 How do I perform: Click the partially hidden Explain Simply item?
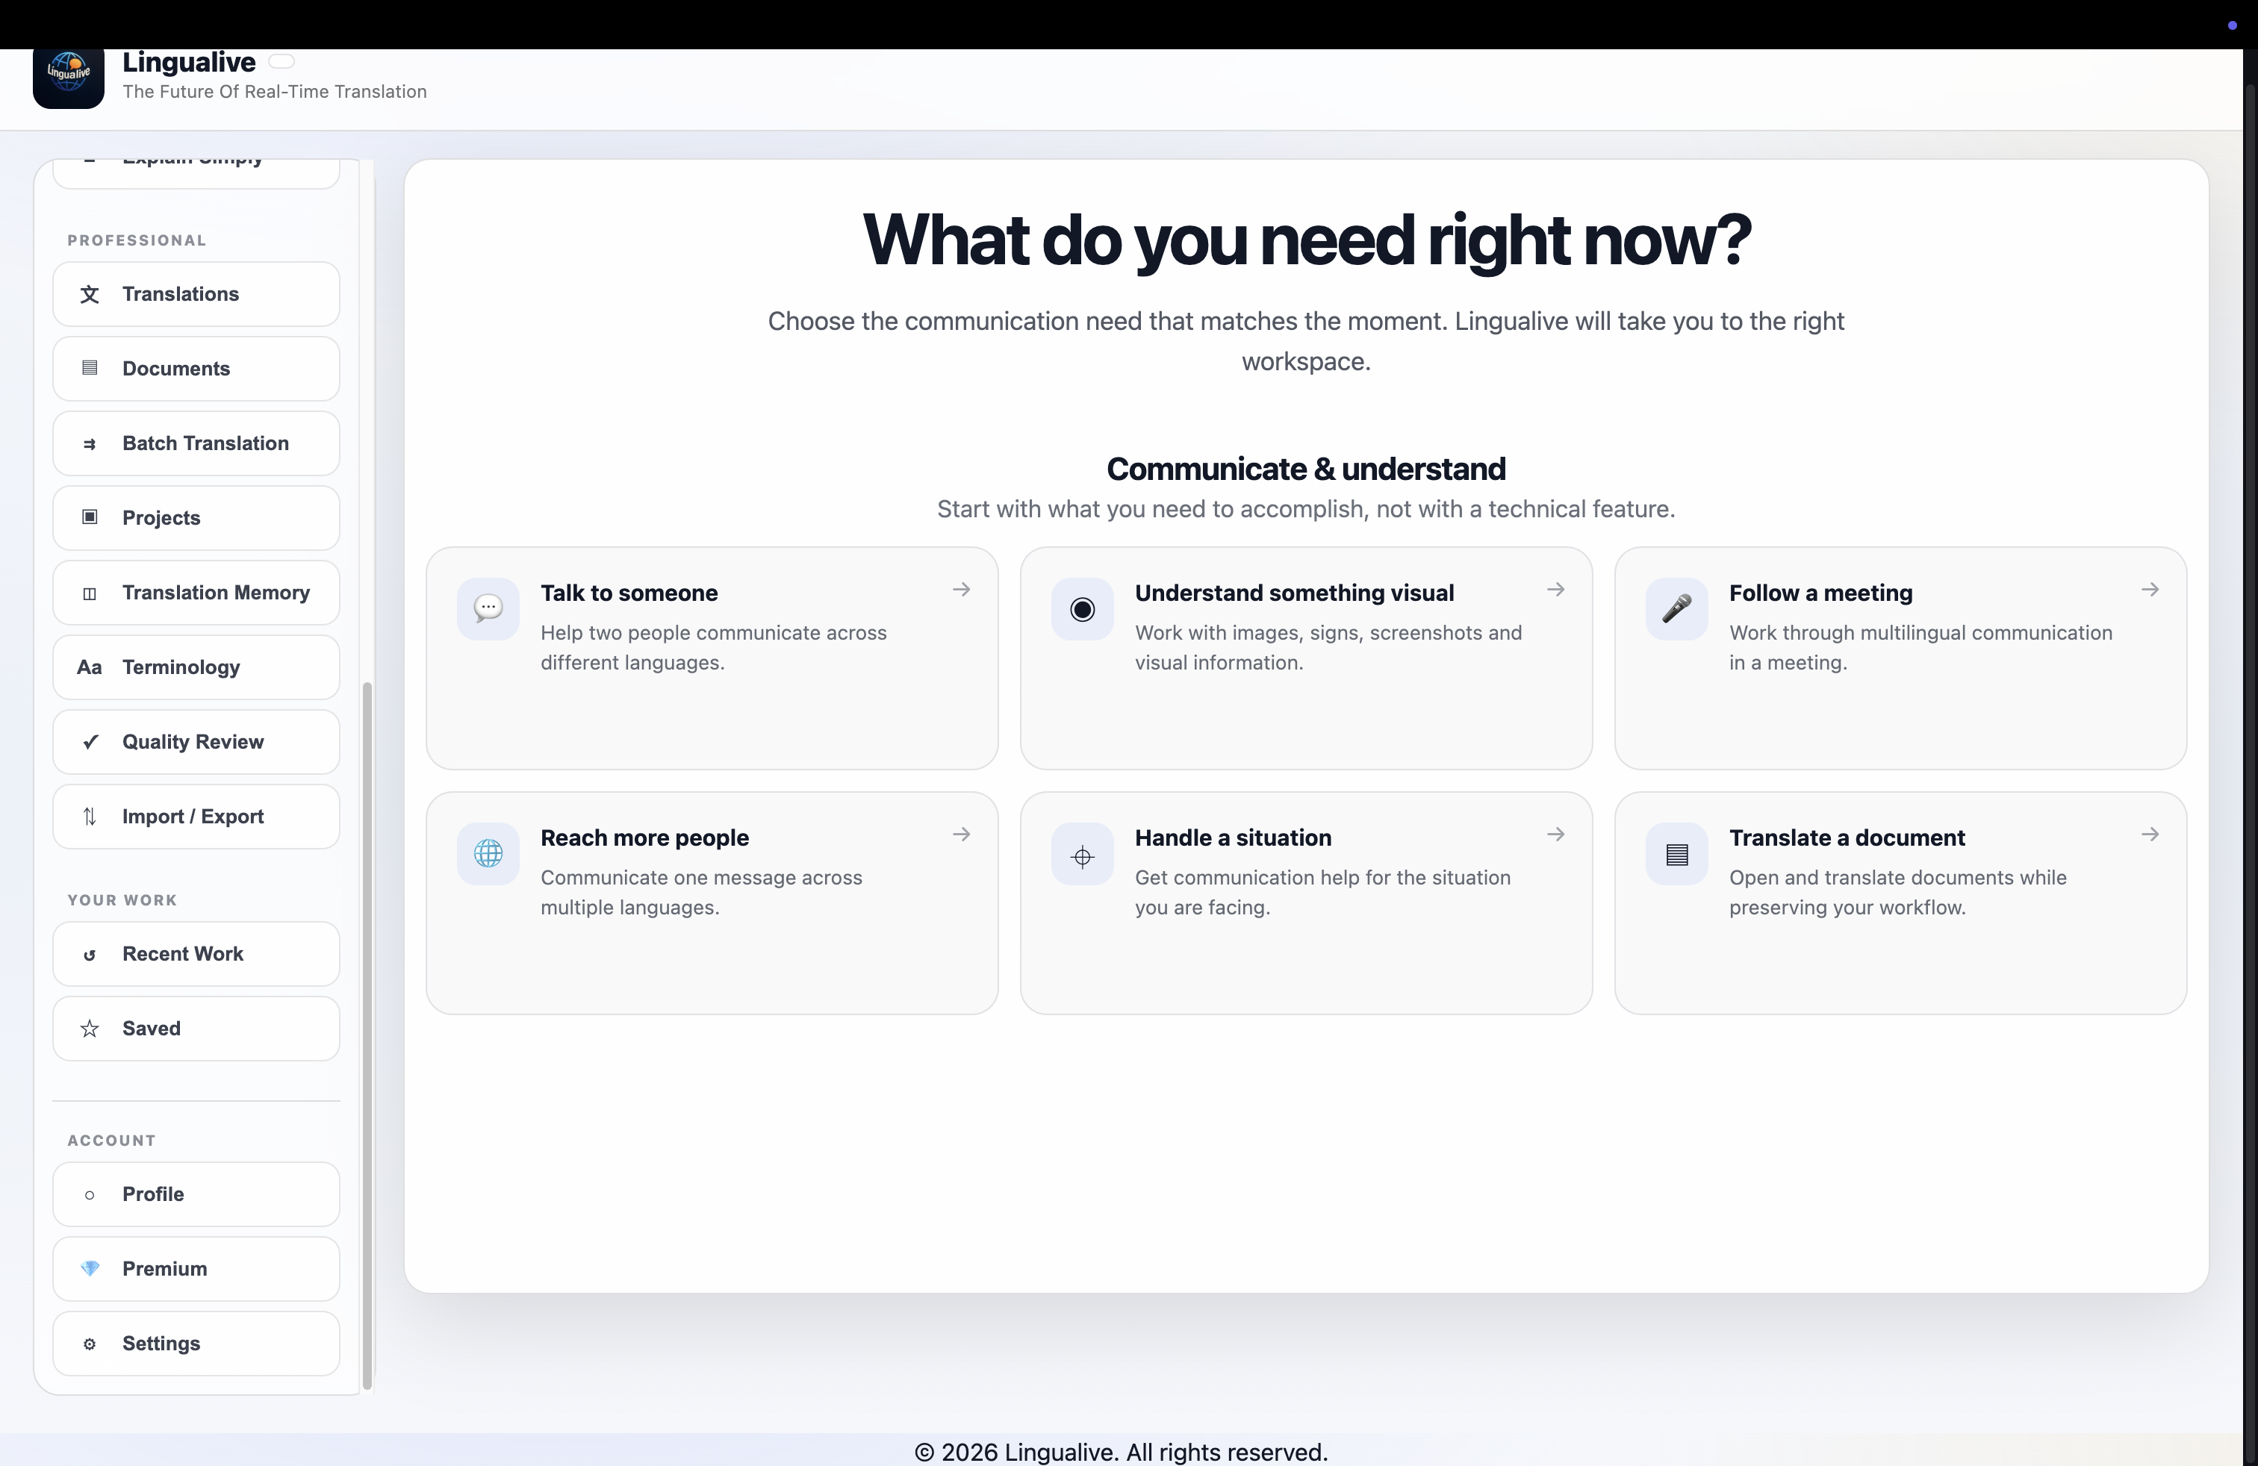pos(196,172)
